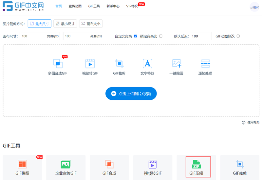
Task: Tick the GIF动图修改 checkbox
Action: pyautogui.click(x=238, y=36)
